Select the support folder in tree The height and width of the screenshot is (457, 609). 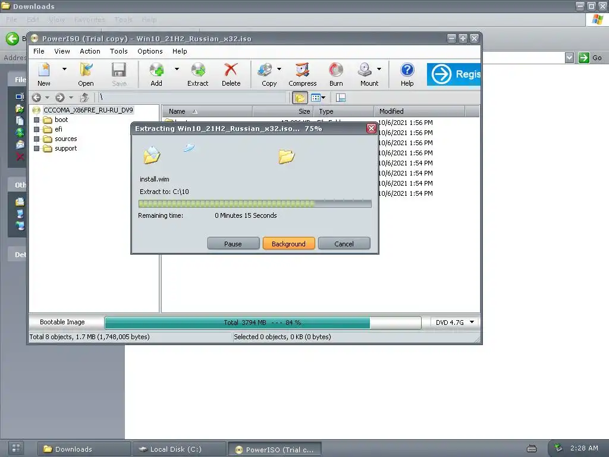click(x=65, y=148)
